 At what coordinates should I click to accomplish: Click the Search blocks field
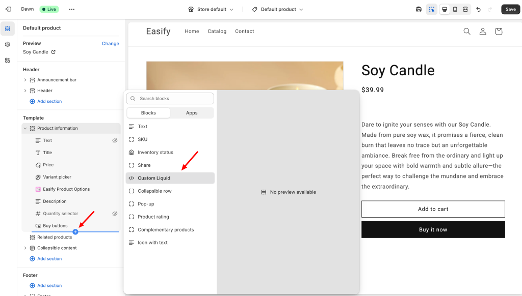pos(170,98)
